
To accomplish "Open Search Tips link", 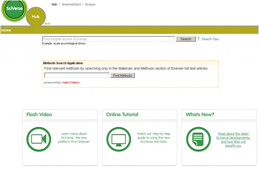I will 210,39.
